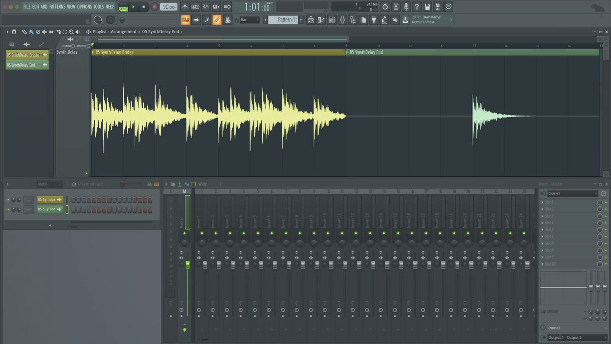Click the 05 SynthDelay Bridge channel button
Screen dimensions: 611x344
[49, 199]
